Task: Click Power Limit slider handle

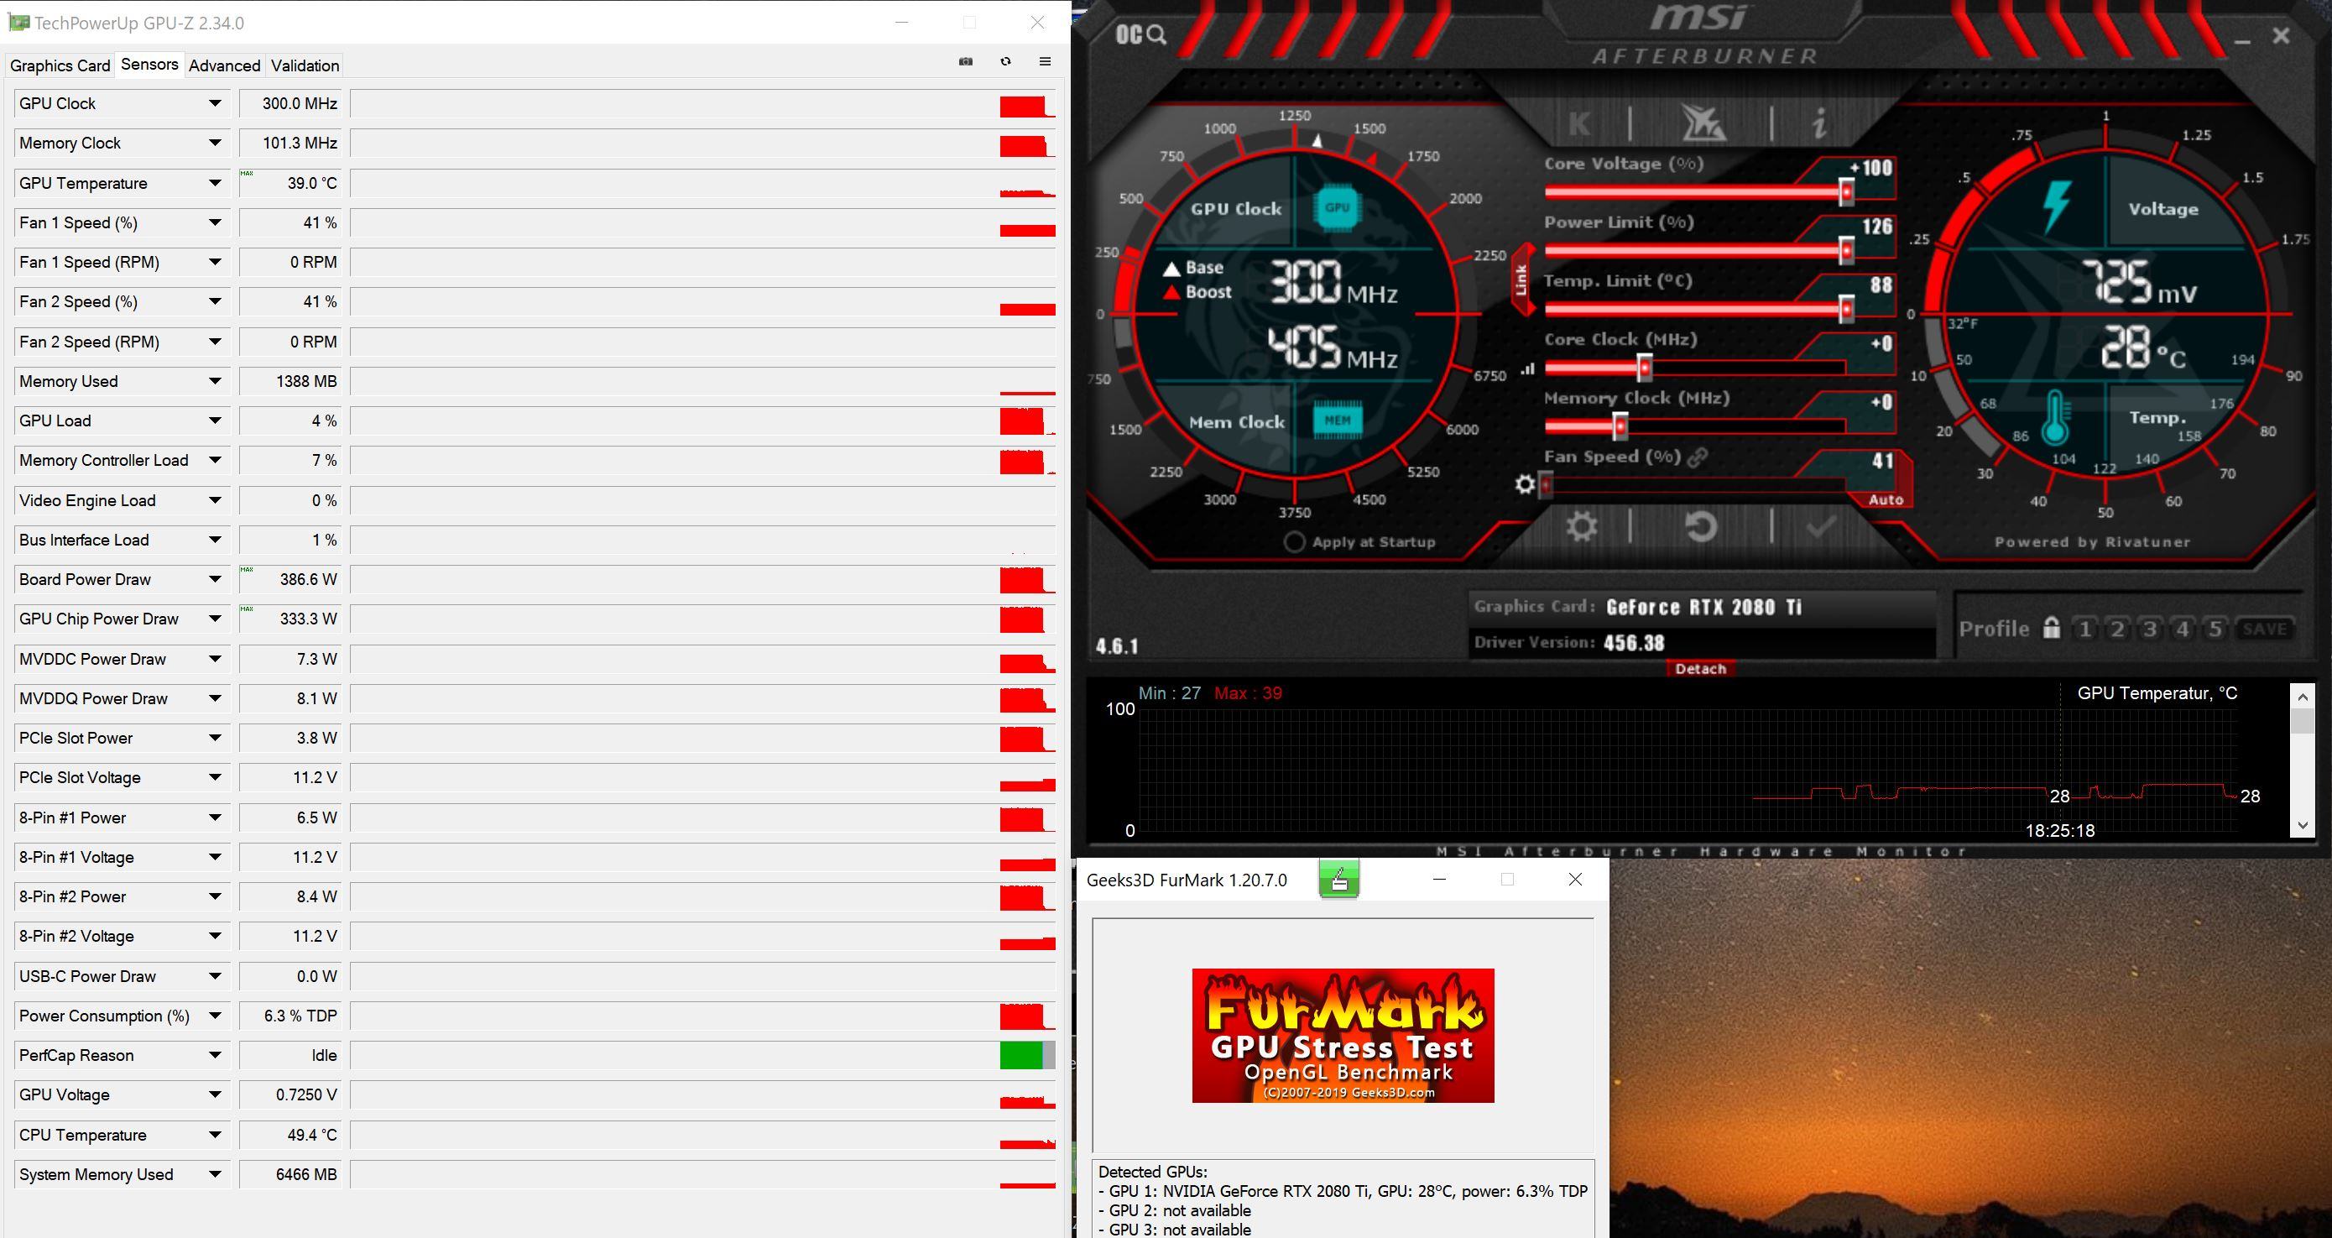Action: pyautogui.click(x=1846, y=251)
